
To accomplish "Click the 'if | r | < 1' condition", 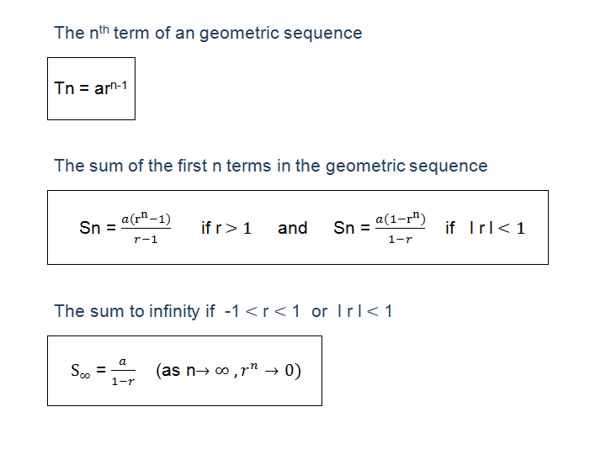I will coord(485,228).
